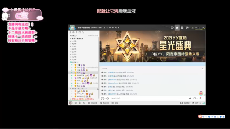Open the 自由模式 speaking mode dropdown

click(x=73, y=36)
